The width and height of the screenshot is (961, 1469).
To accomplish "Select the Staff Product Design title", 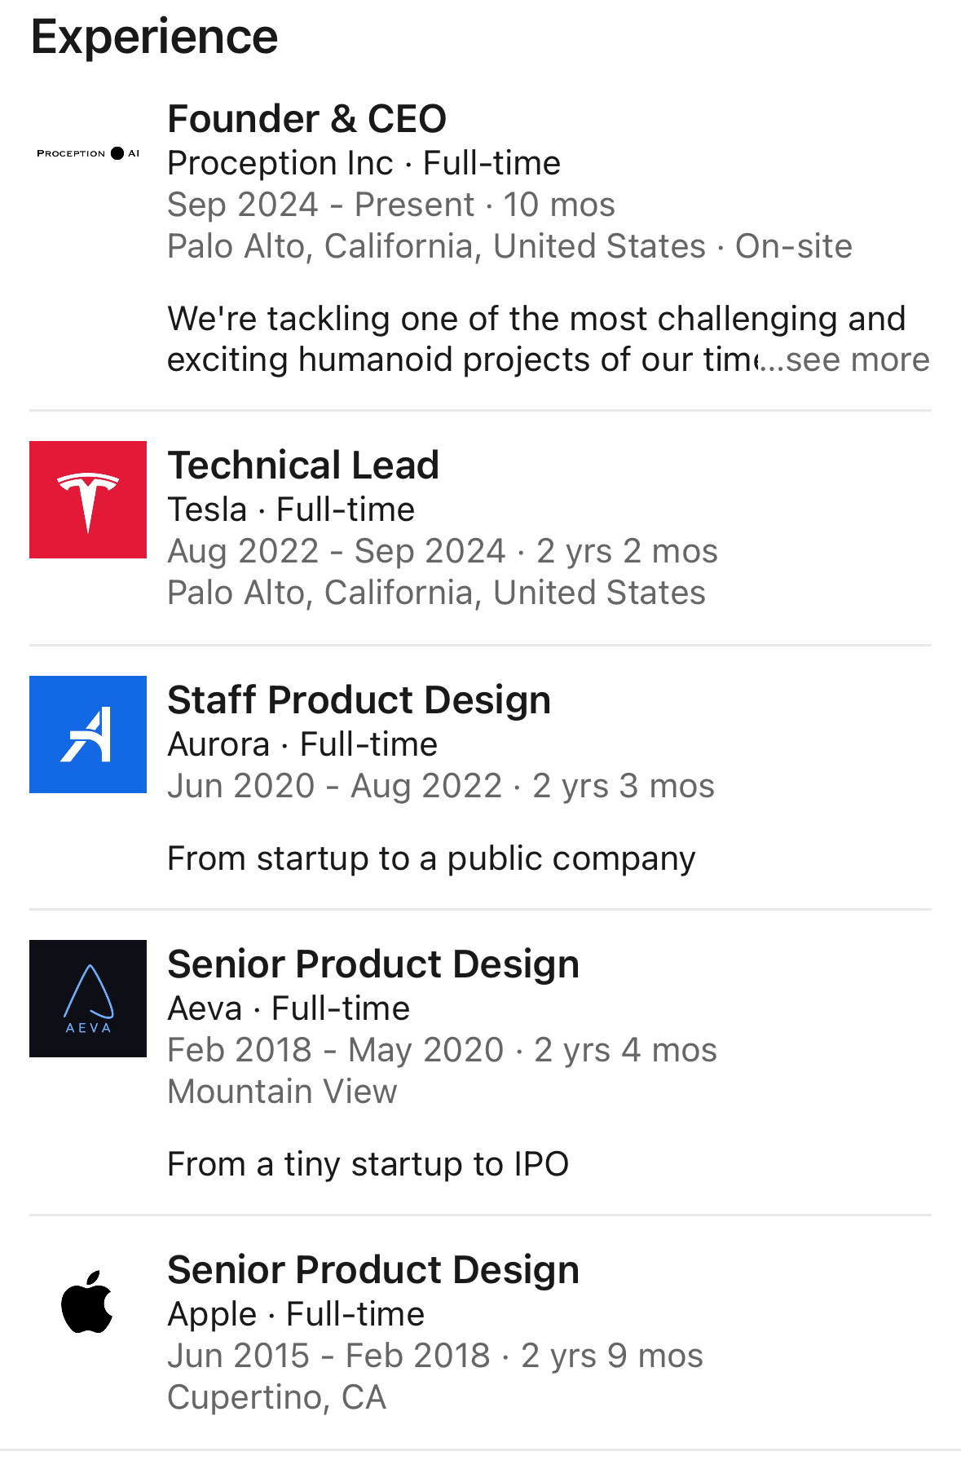I will coord(359,700).
